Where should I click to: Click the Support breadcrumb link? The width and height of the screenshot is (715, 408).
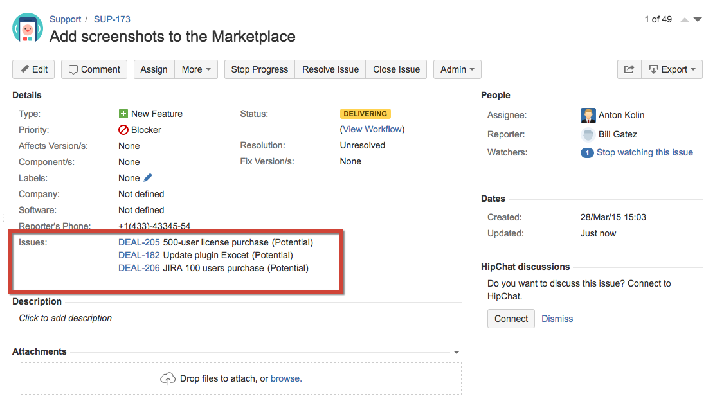pyautogui.click(x=66, y=19)
